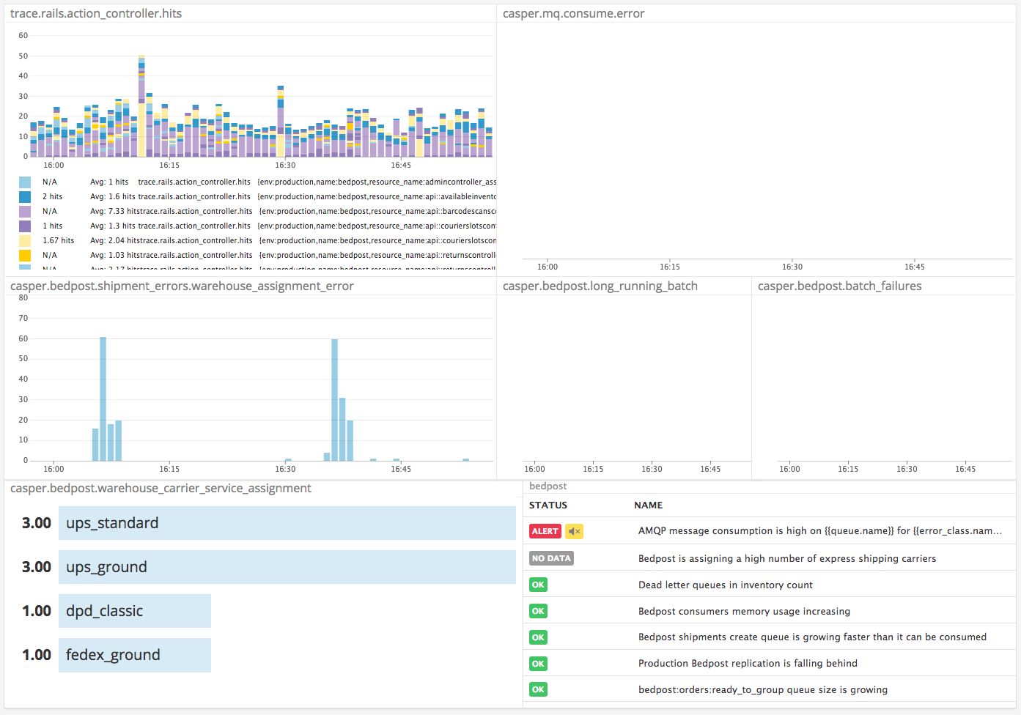Click the red ALERT status badge
This screenshot has height=715, width=1021.
[x=545, y=530]
